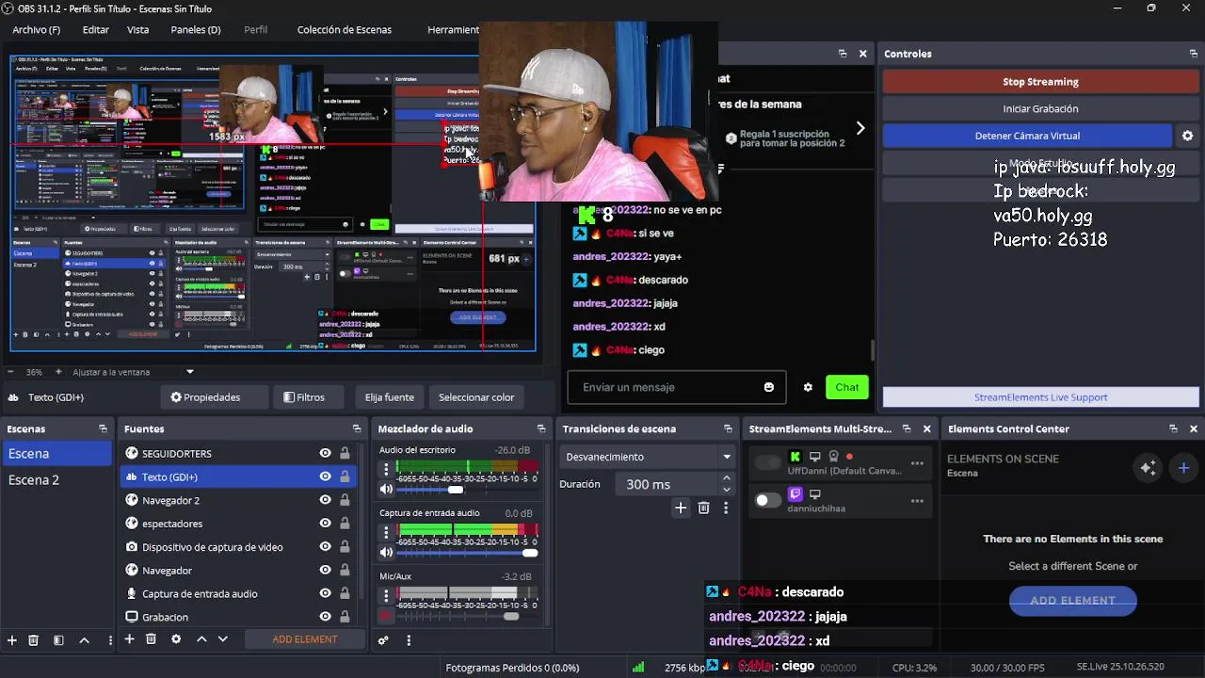
Task: Open Paneles menu
Action: coord(196,29)
